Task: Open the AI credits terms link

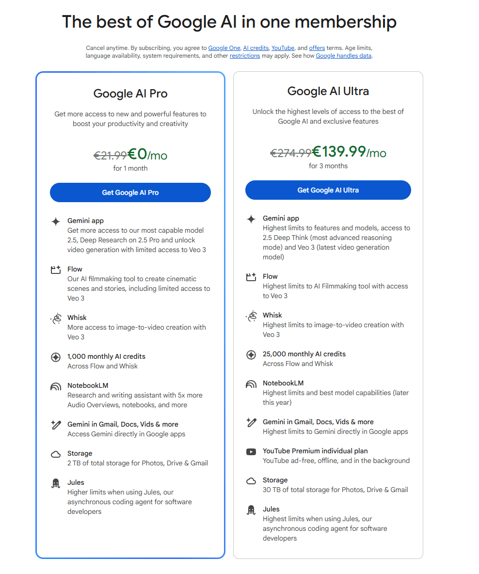Action: coord(255,48)
